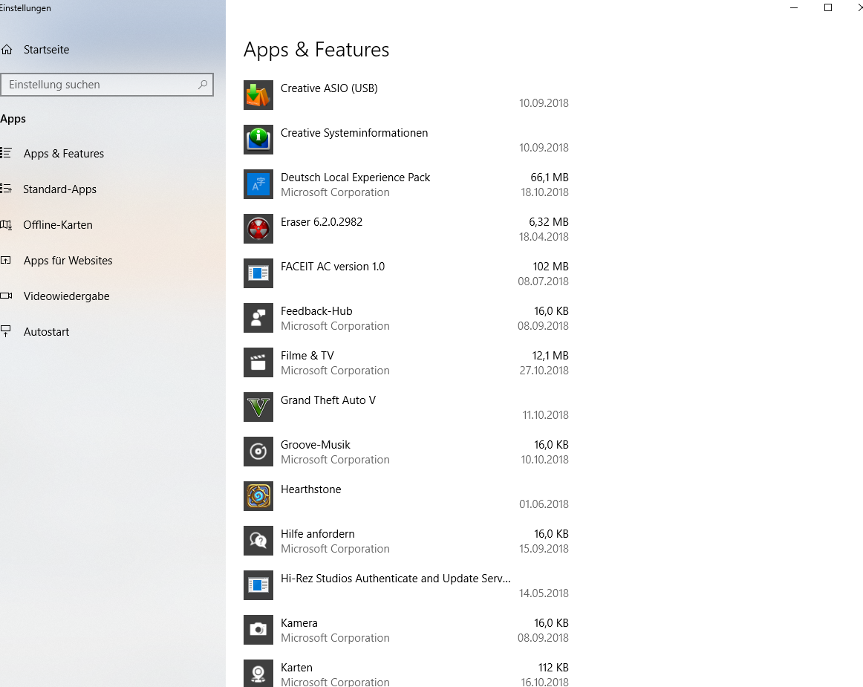Screen dimensions: 863x687
Task: Click the search magnifier icon
Action: pyautogui.click(x=203, y=85)
